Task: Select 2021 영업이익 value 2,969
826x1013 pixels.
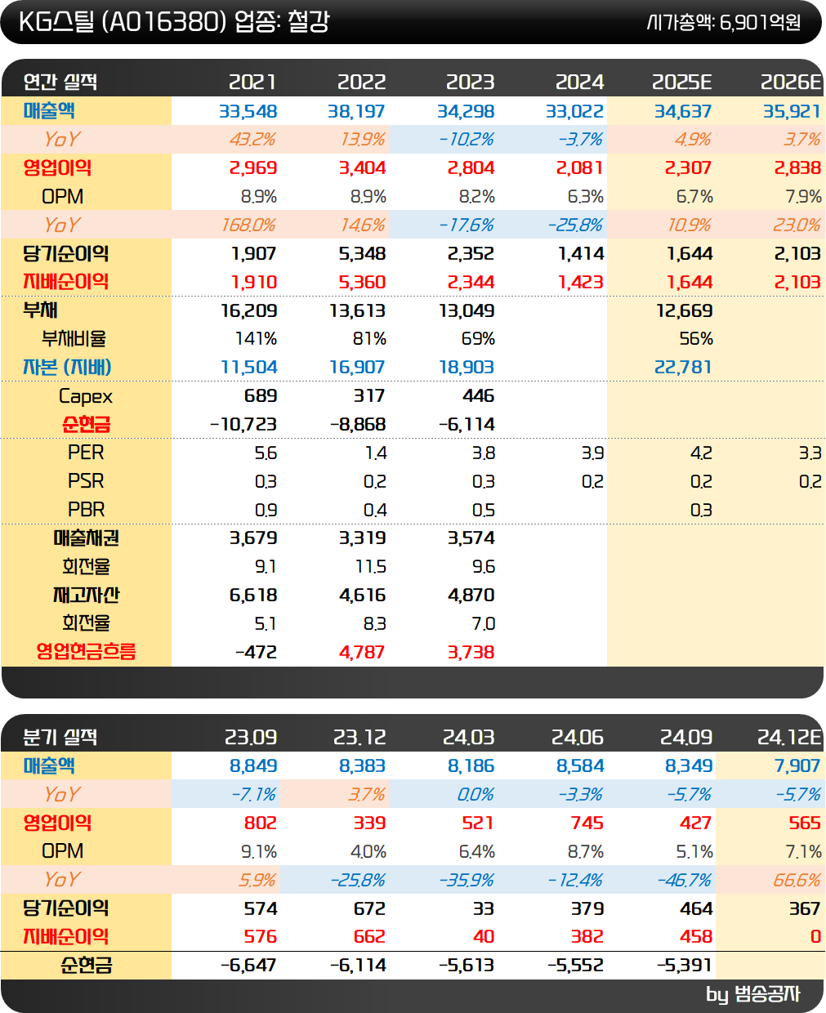Action: (x=253, y=168)
